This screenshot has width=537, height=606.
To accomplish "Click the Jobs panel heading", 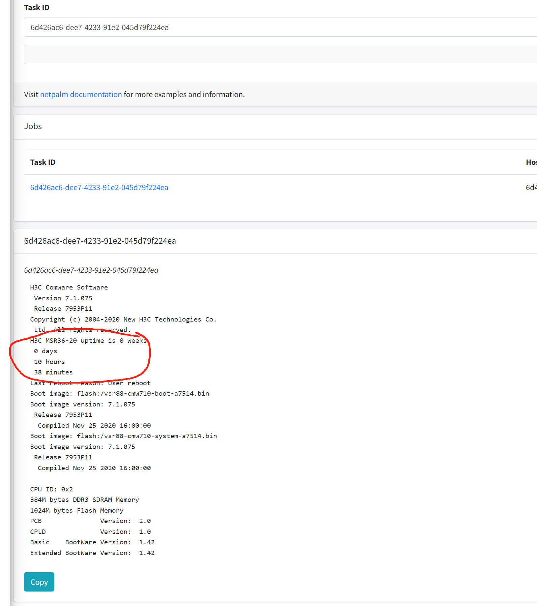I will coord(33,126).
